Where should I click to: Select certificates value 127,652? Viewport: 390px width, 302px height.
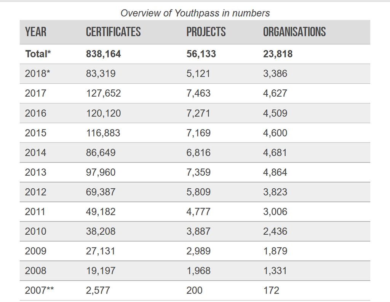click(103, 93)
